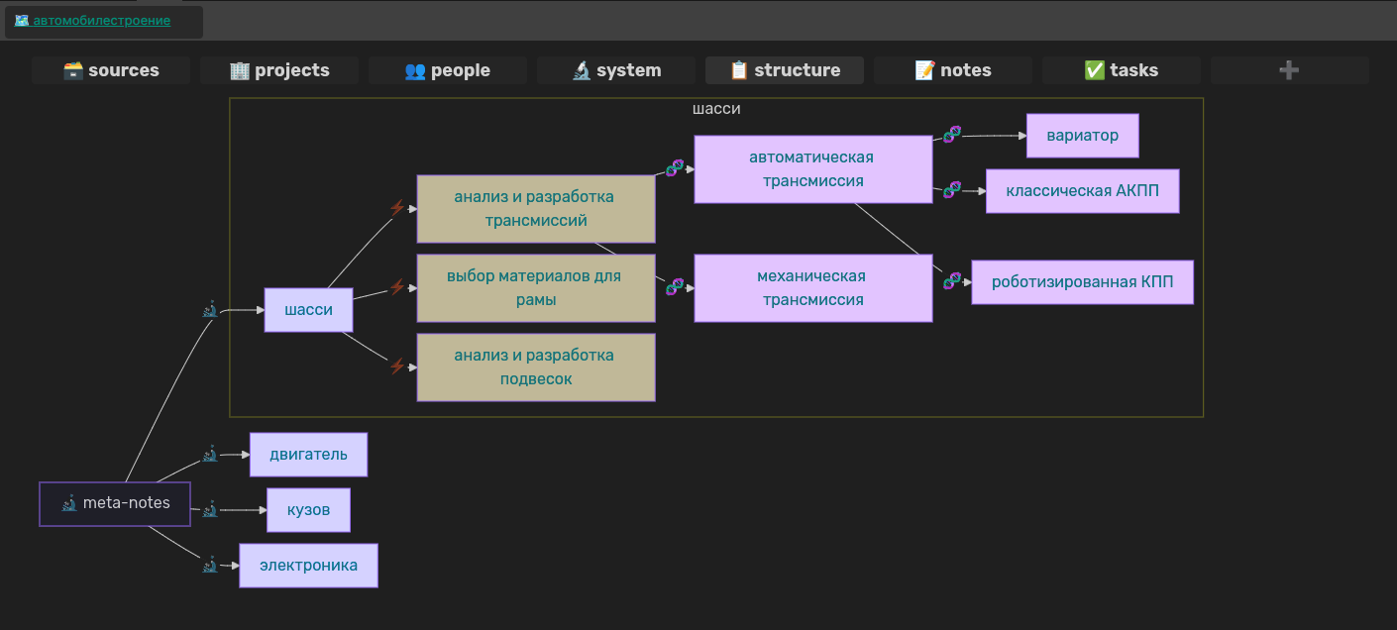This screenshot has height=630, width=1397.
Task: Click lightning icon before анализ и разработка трансмиссий
Action: (x=397, y=208)
